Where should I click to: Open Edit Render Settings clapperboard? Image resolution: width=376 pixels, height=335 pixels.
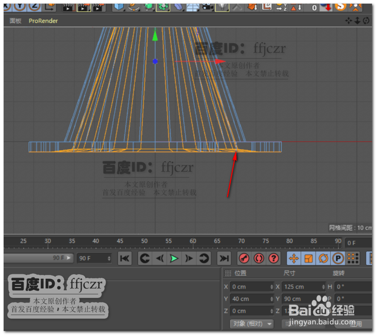[99, 7]
